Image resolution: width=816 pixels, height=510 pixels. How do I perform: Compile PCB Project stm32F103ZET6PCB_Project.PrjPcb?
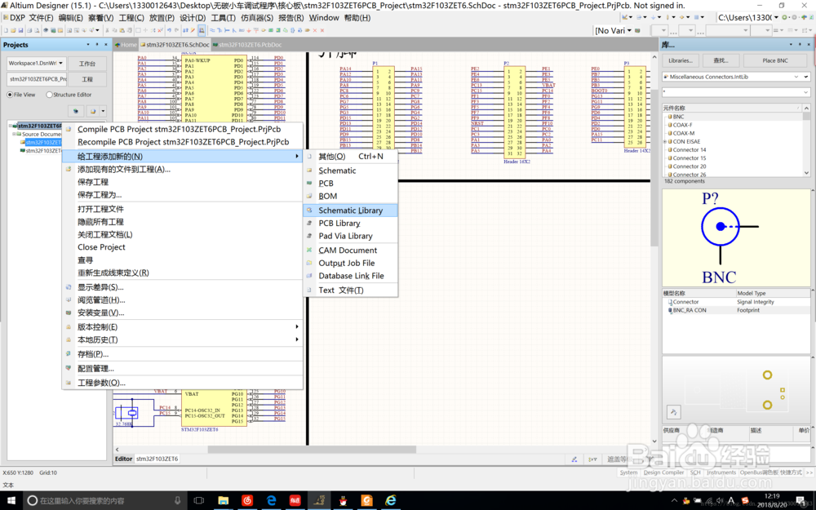point(182,129)
